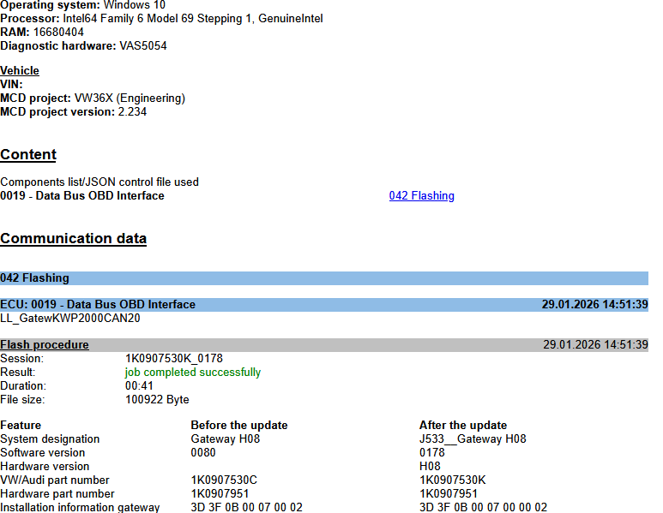Viewport: 663px width, 513px height.
Task: Click the 'After the update' column header
Action: 463,426
